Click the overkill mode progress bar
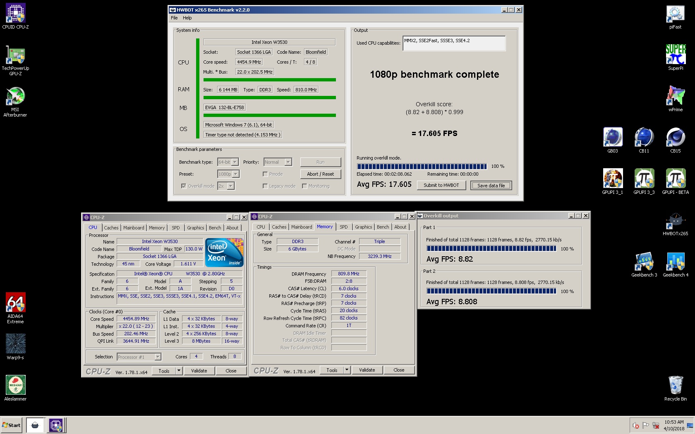This screenshot has width=695, height=434. click(422, 166)
